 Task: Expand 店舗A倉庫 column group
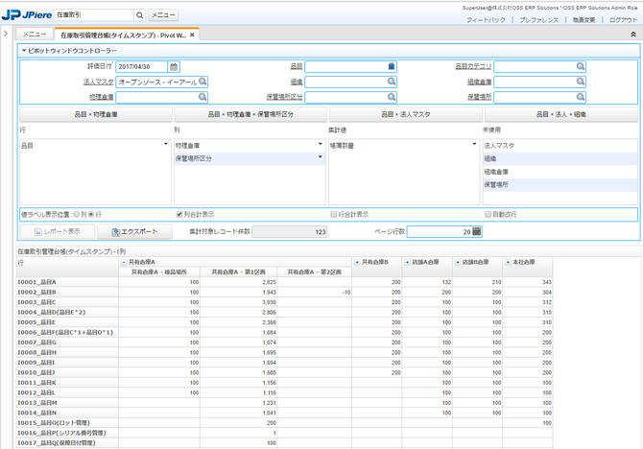(x=407, y=262)
